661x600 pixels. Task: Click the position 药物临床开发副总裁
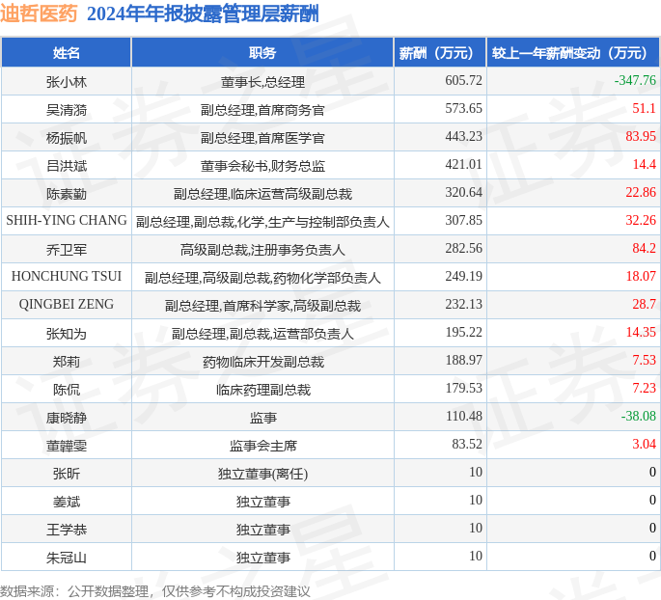[x=263, y=362]
